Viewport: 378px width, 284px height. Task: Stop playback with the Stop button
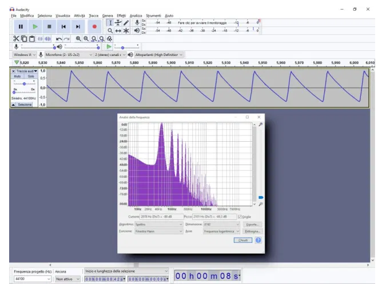coord(49,26)
